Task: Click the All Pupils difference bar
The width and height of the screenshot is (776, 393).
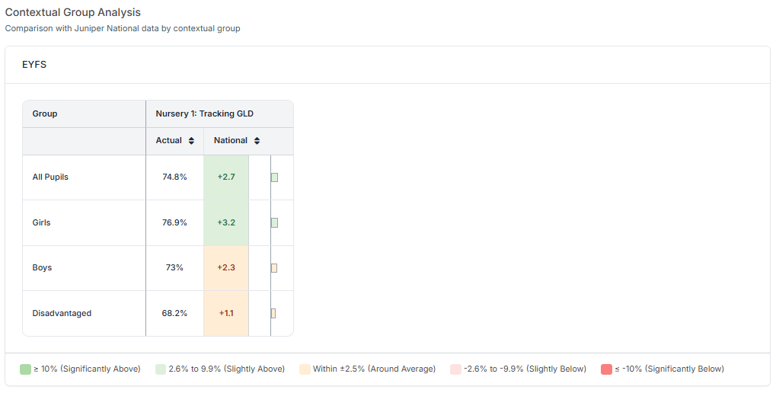Action: 274,177
